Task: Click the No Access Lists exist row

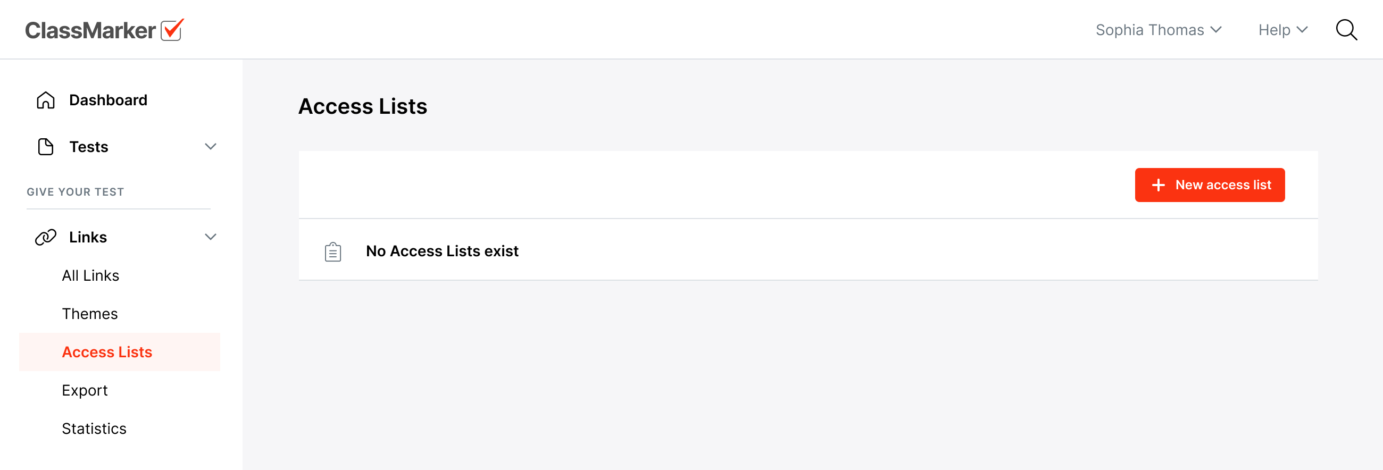Action: click(x=442, y=251)
